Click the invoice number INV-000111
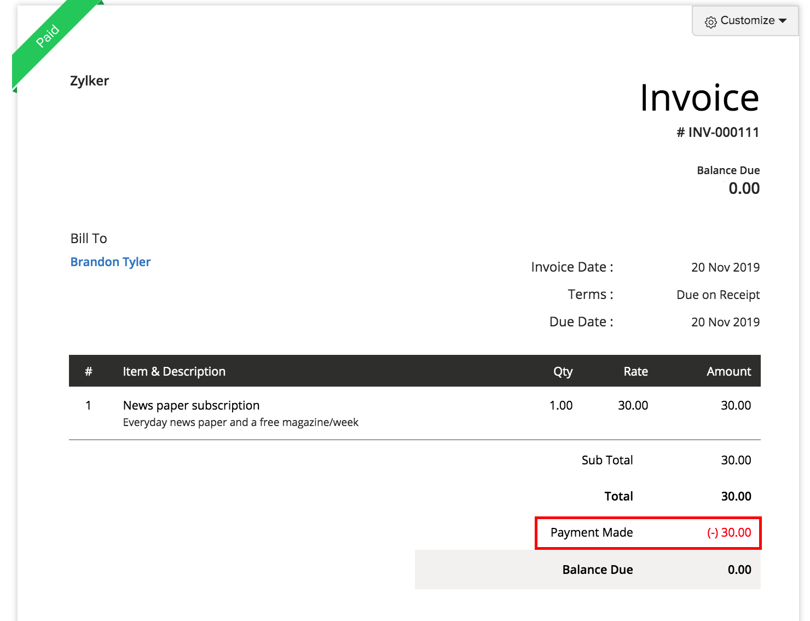This screenshot has height=621, width=810. [x=718, y=132]
